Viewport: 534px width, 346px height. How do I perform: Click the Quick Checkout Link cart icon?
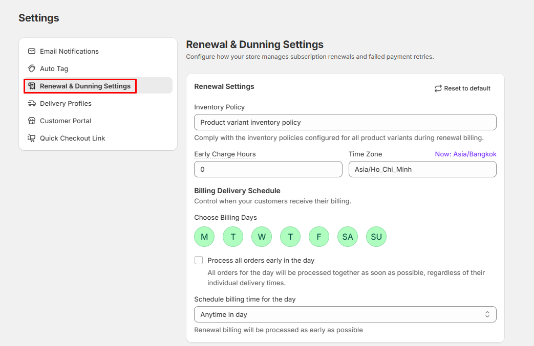coord(32,138)
